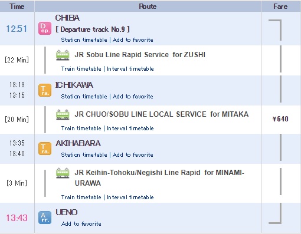Add ICHIKAWA to favorite
The image size is (301, 234).
133,97
